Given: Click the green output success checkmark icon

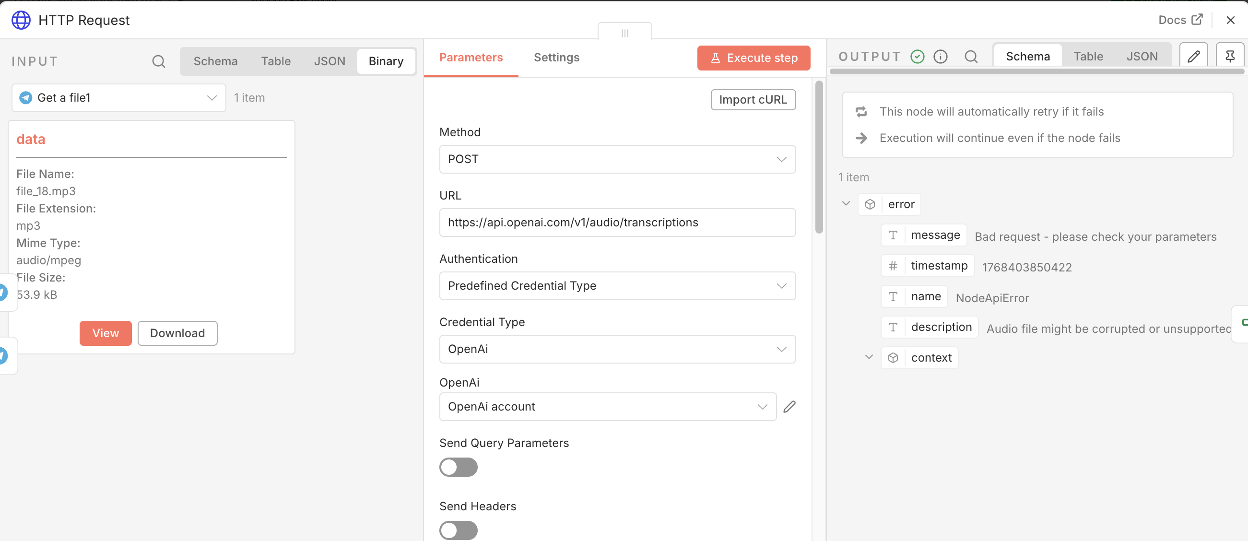Looking at the screenshot, I should 917,57.
